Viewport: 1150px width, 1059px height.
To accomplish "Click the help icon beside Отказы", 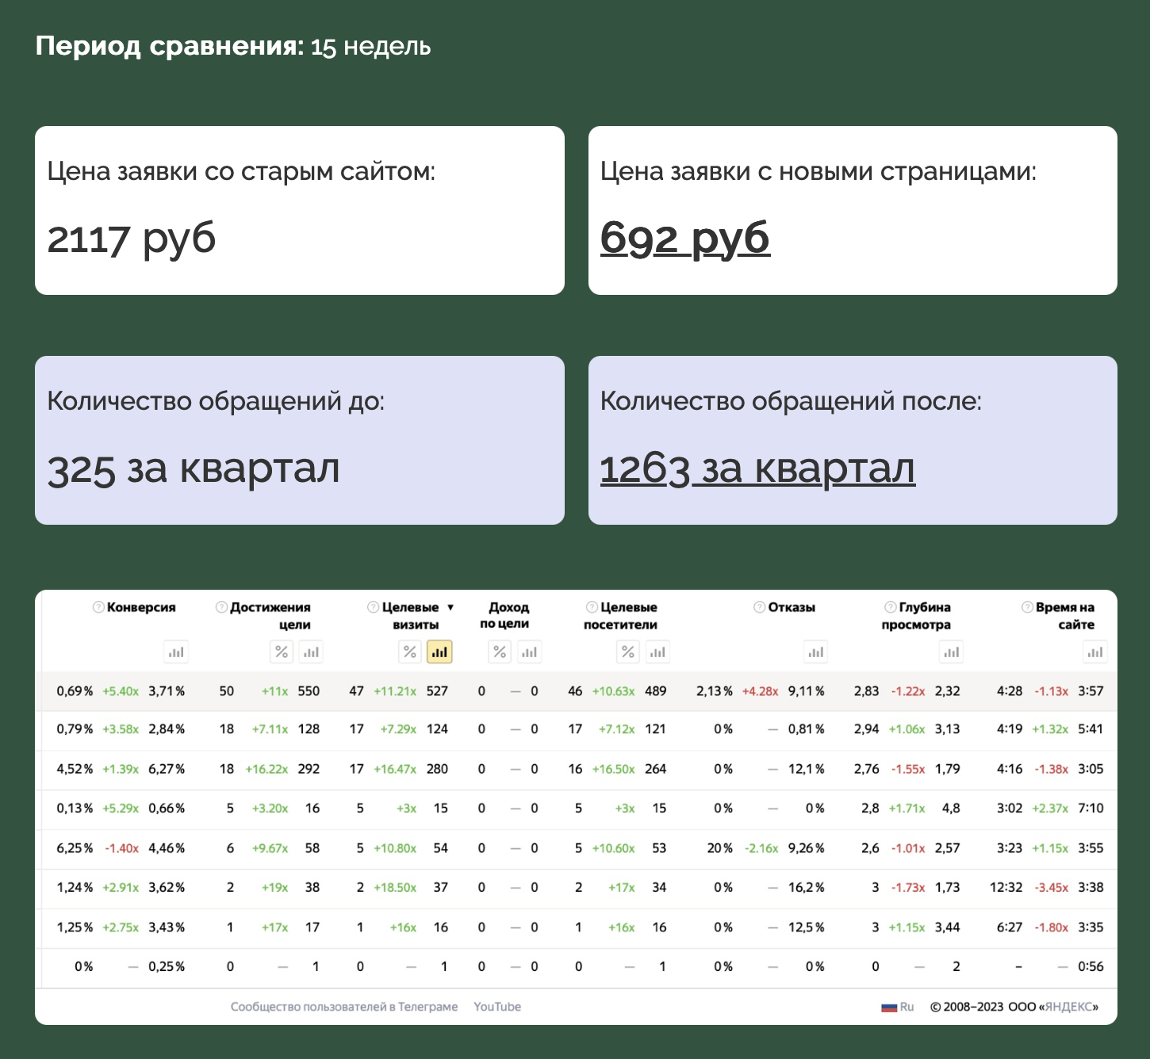I will click(759, 607).
